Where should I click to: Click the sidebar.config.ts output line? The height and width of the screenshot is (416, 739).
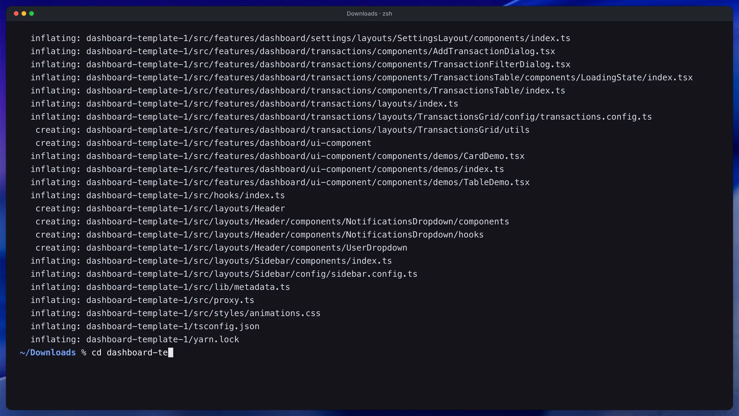point(224,274)
